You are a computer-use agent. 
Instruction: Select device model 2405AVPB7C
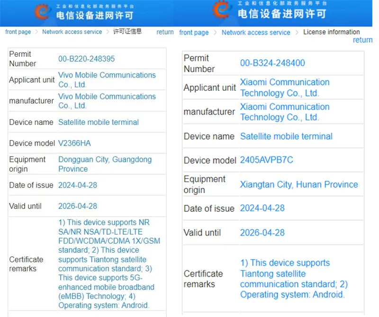266,160
